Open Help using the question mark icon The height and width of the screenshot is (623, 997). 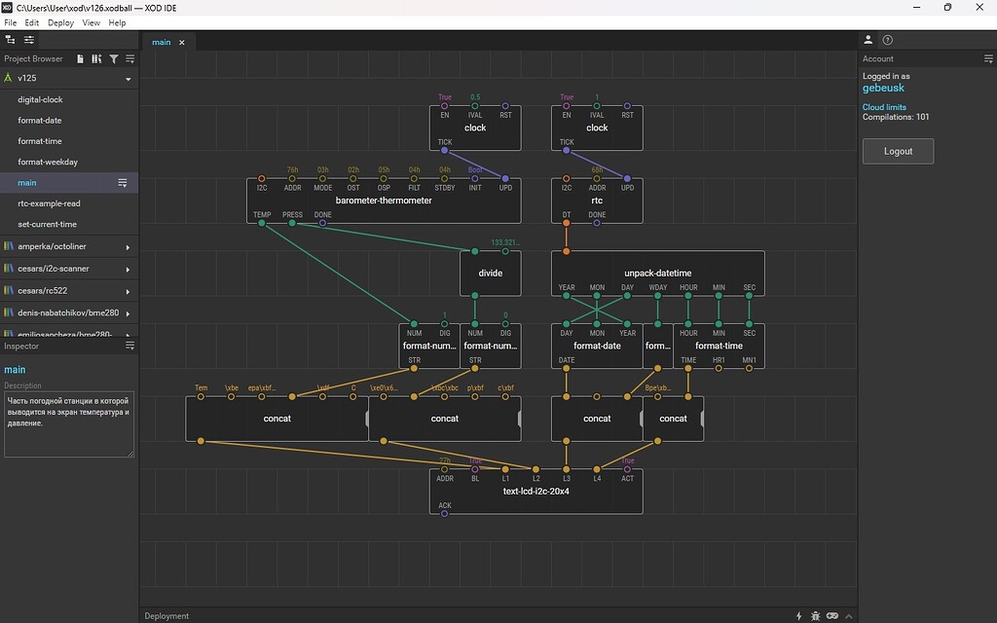886,40
